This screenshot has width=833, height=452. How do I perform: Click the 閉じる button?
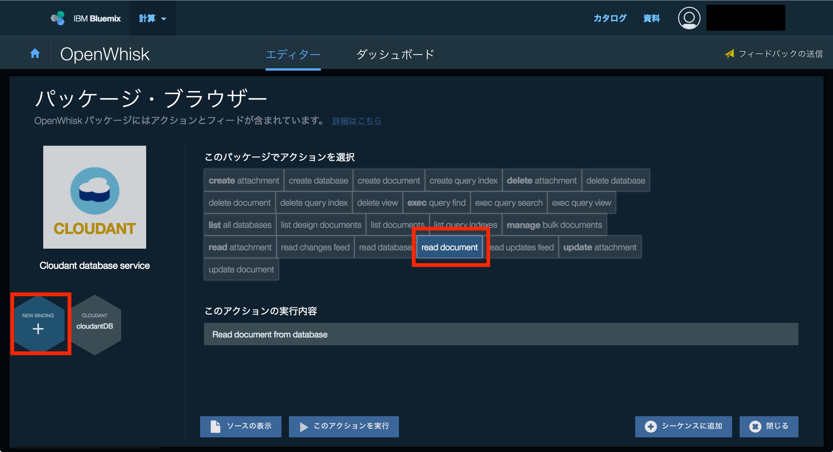(769, 426)
